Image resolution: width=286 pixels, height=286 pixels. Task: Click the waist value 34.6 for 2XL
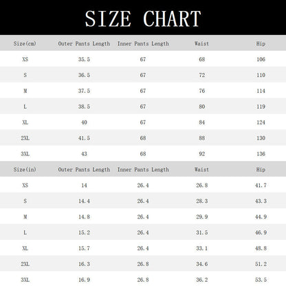coord(202,264)
